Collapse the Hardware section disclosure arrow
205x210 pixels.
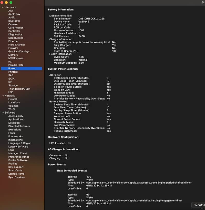[3, 7]
